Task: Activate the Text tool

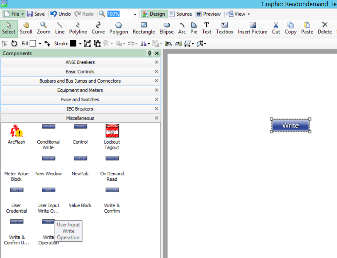Action: [206, 28]
